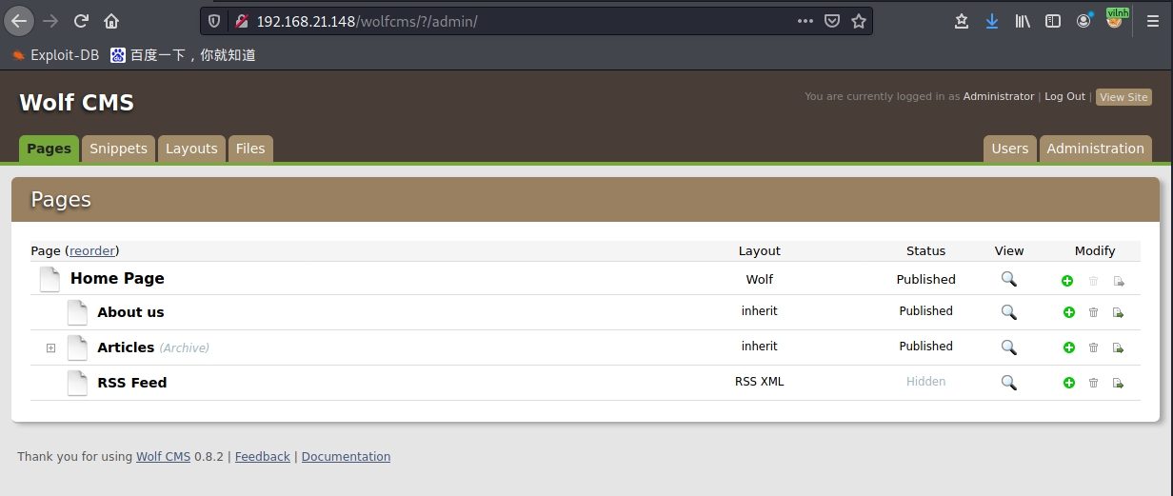The image size is (1173, 496).
Task: Open the 百度一下 bookmark
Action: coord(183,55)
